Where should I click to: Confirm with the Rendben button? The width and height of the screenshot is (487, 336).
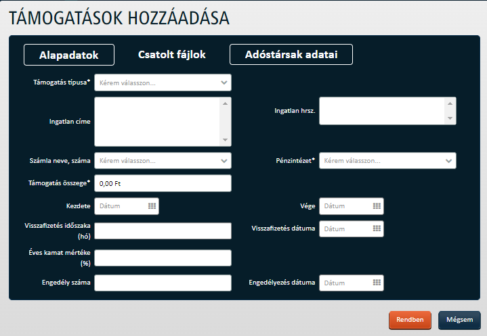(x=410, y=320)
